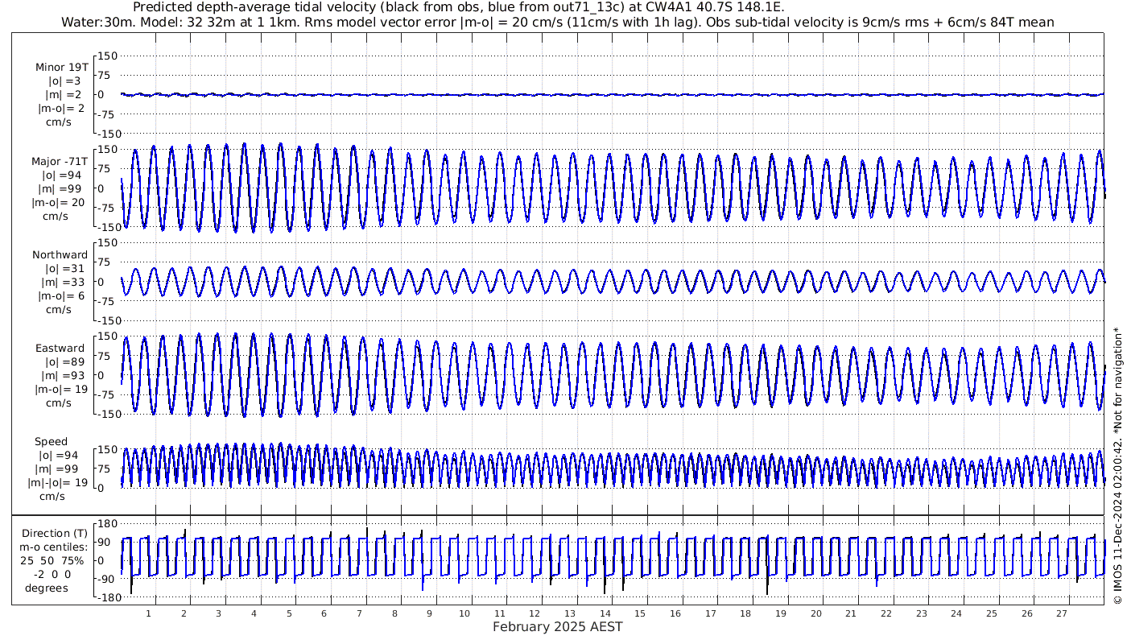Click the '|o| =3' value in Minor panel
The height and width of the screenshot is (644, 1127).
tap(64, 81)
